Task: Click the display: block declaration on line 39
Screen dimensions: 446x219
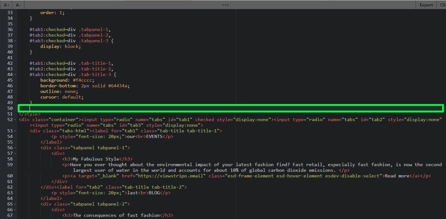Action: tap(61, 46)
